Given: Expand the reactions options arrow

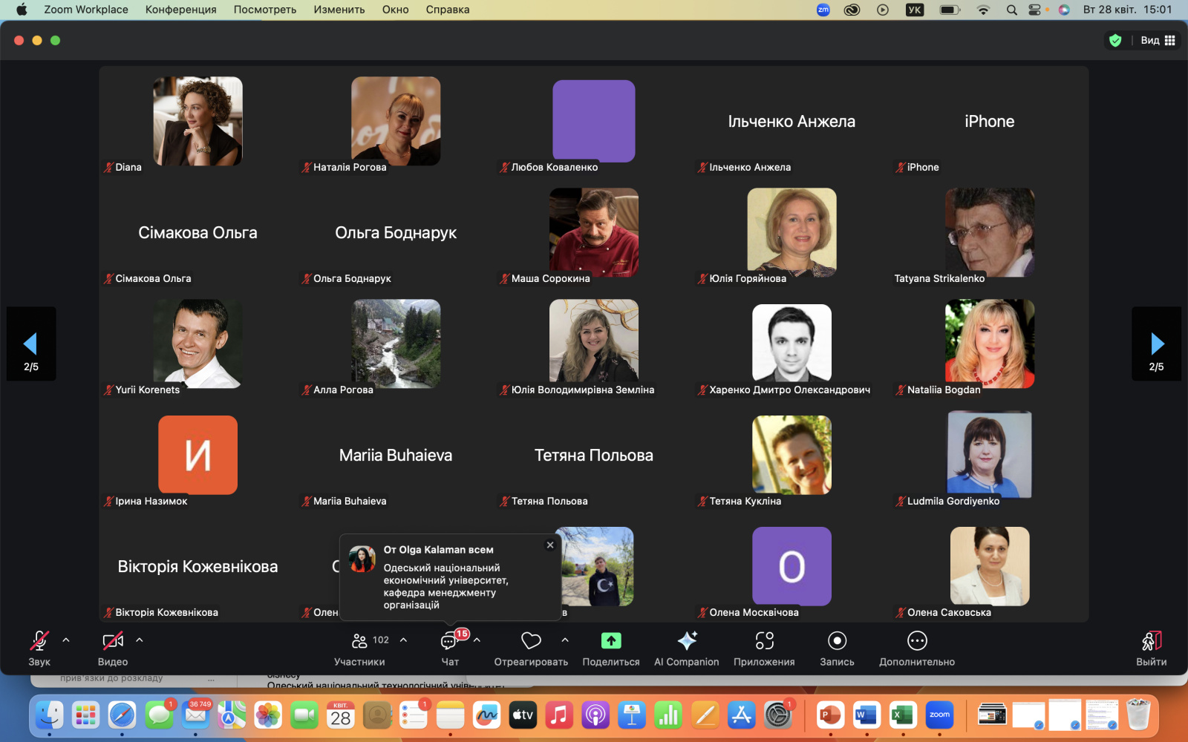Looking at the screenshot, I should (565, 640).
